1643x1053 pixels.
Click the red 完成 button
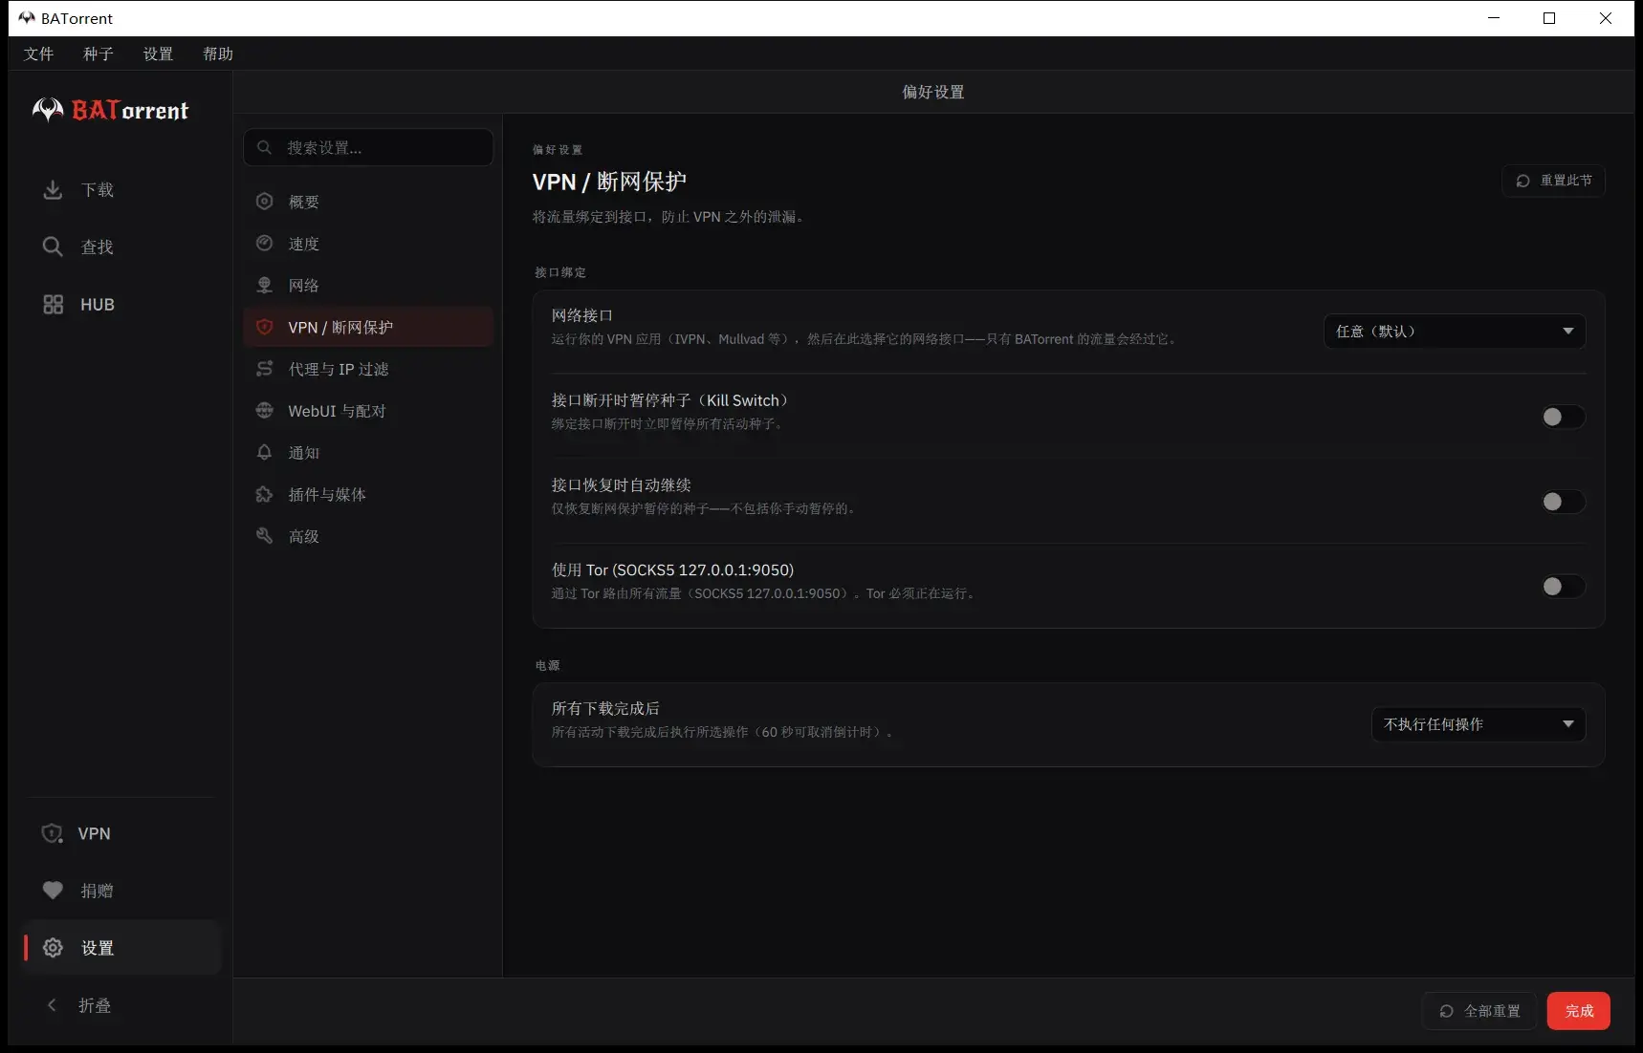[x=1579, y=1011]
